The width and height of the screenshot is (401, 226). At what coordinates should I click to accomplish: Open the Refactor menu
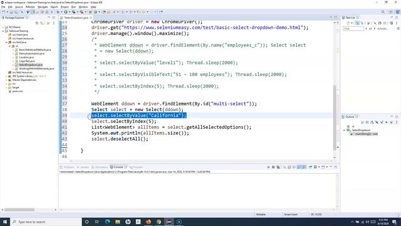coord(30,7)
